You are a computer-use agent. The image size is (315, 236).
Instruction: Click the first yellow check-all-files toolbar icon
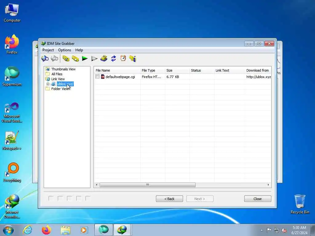(x=66, y=59)
